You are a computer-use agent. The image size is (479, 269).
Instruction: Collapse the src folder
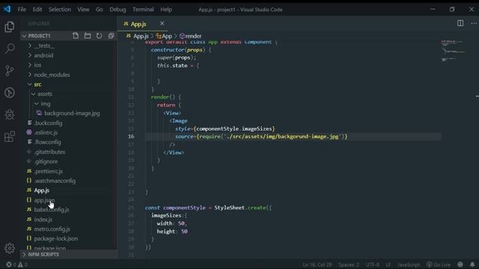(x=37, y=84)
